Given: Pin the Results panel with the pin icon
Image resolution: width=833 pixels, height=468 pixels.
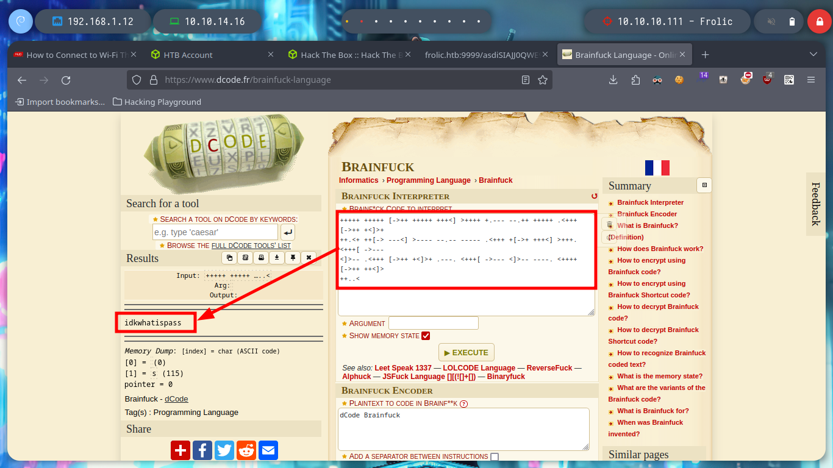Looking at the screenshot, I should [x=293, y=258].
